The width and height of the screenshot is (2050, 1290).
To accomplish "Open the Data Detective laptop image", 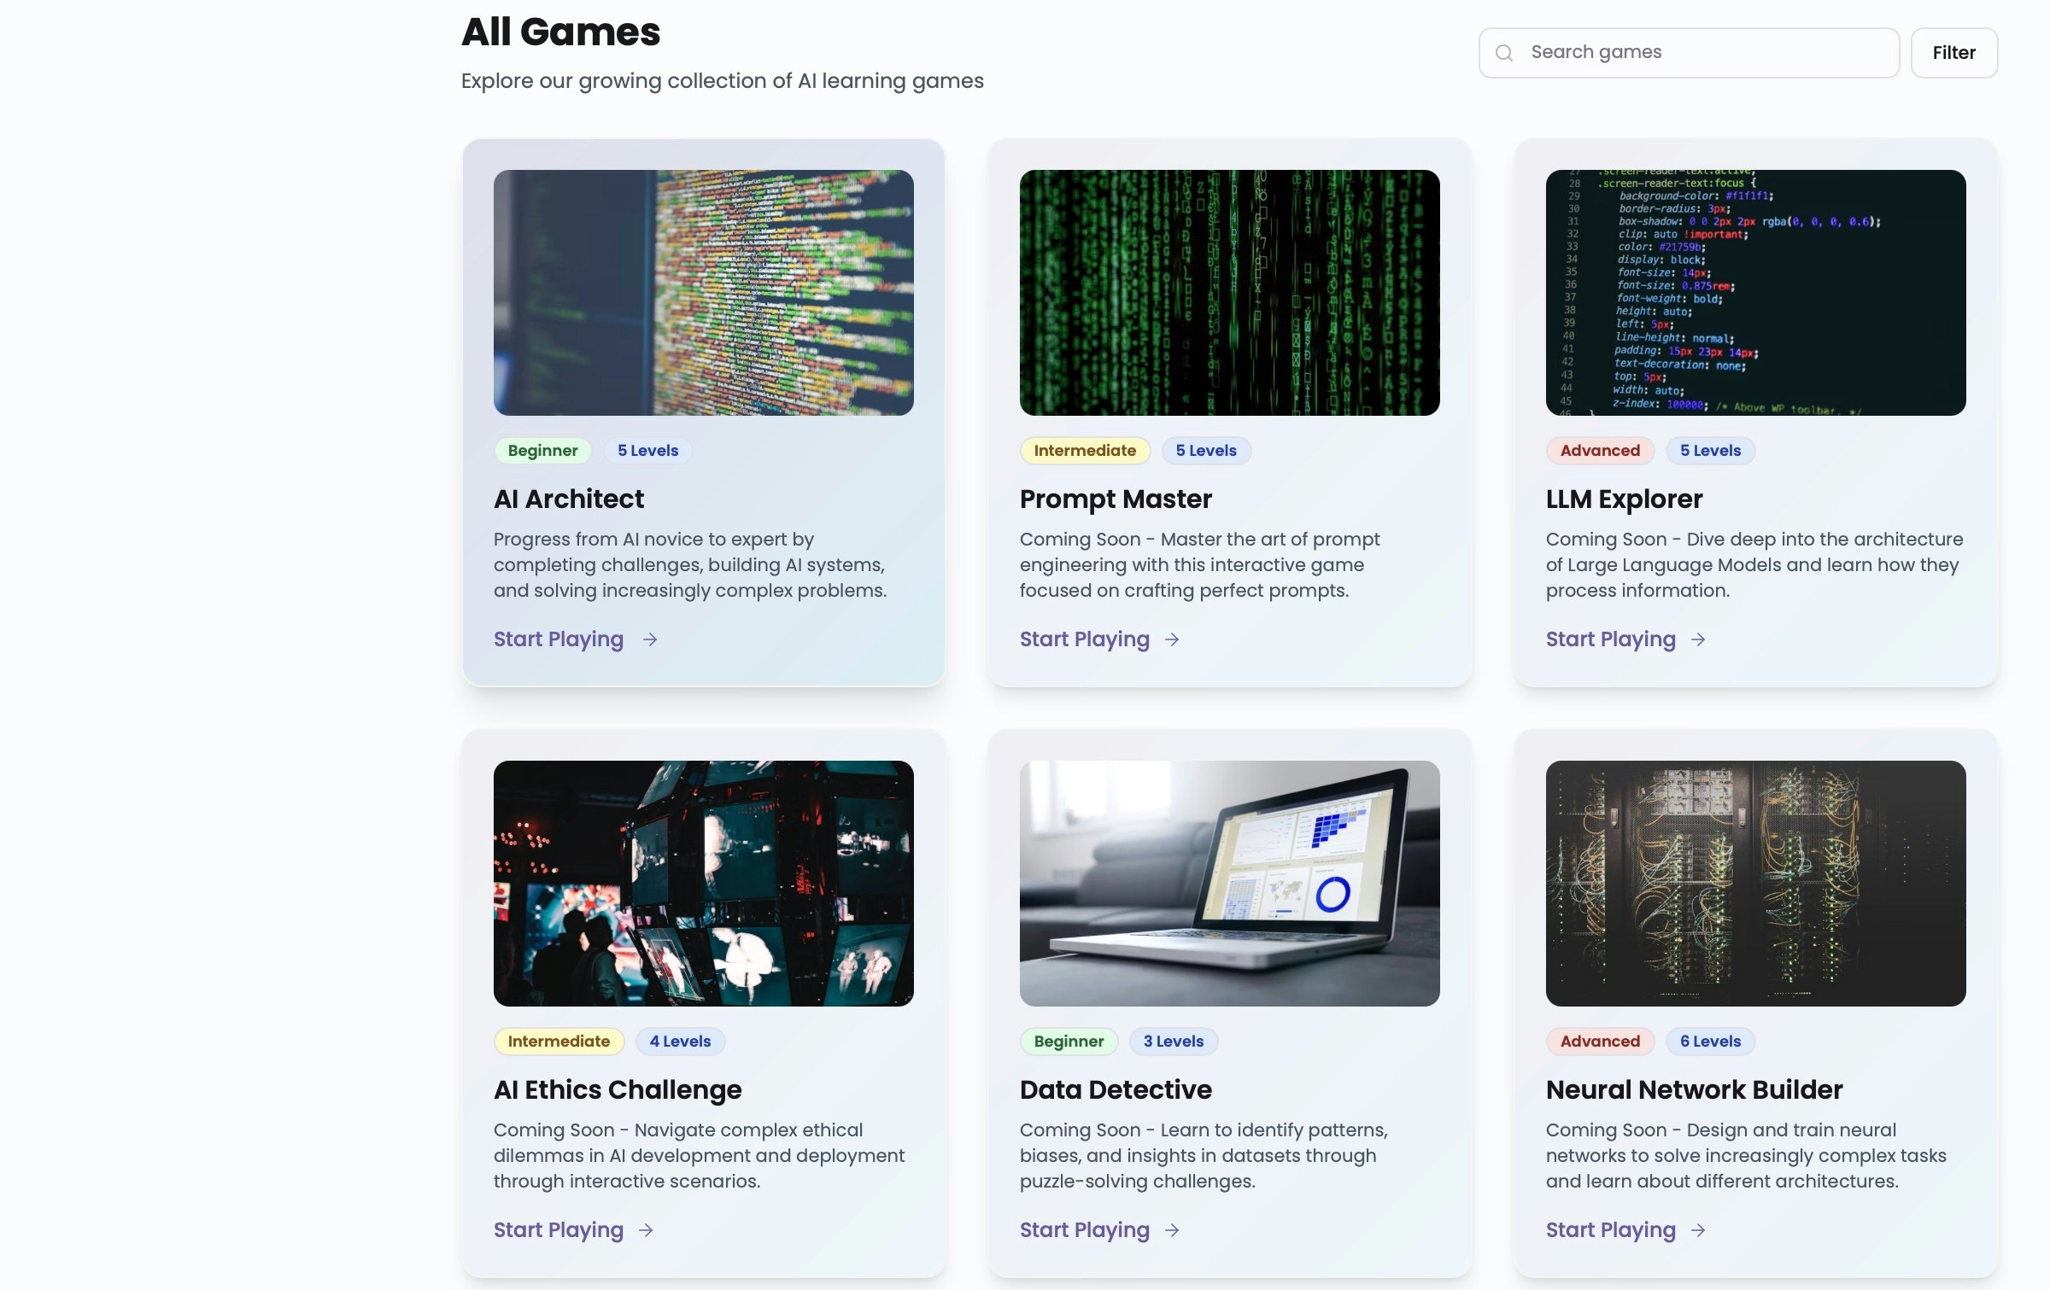I will point(1229,884).
